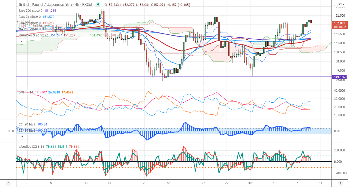Image resolution: width=348 pixels, height=187 pixels.
Task: Click the A auto-scale icon
Action: (340, 183)
